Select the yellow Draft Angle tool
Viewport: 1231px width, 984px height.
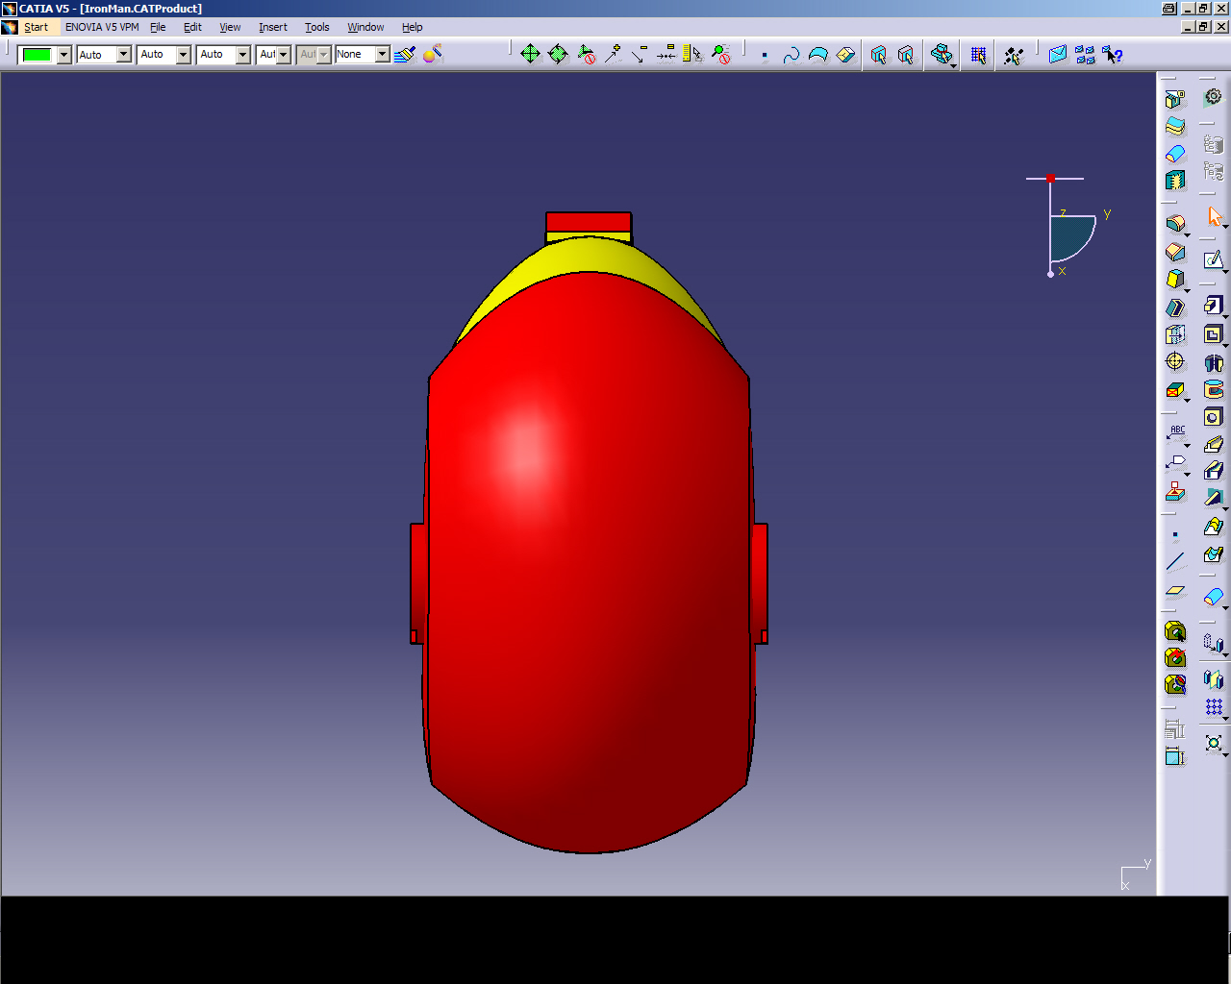pyautogui.click(x=1175, y=280)
